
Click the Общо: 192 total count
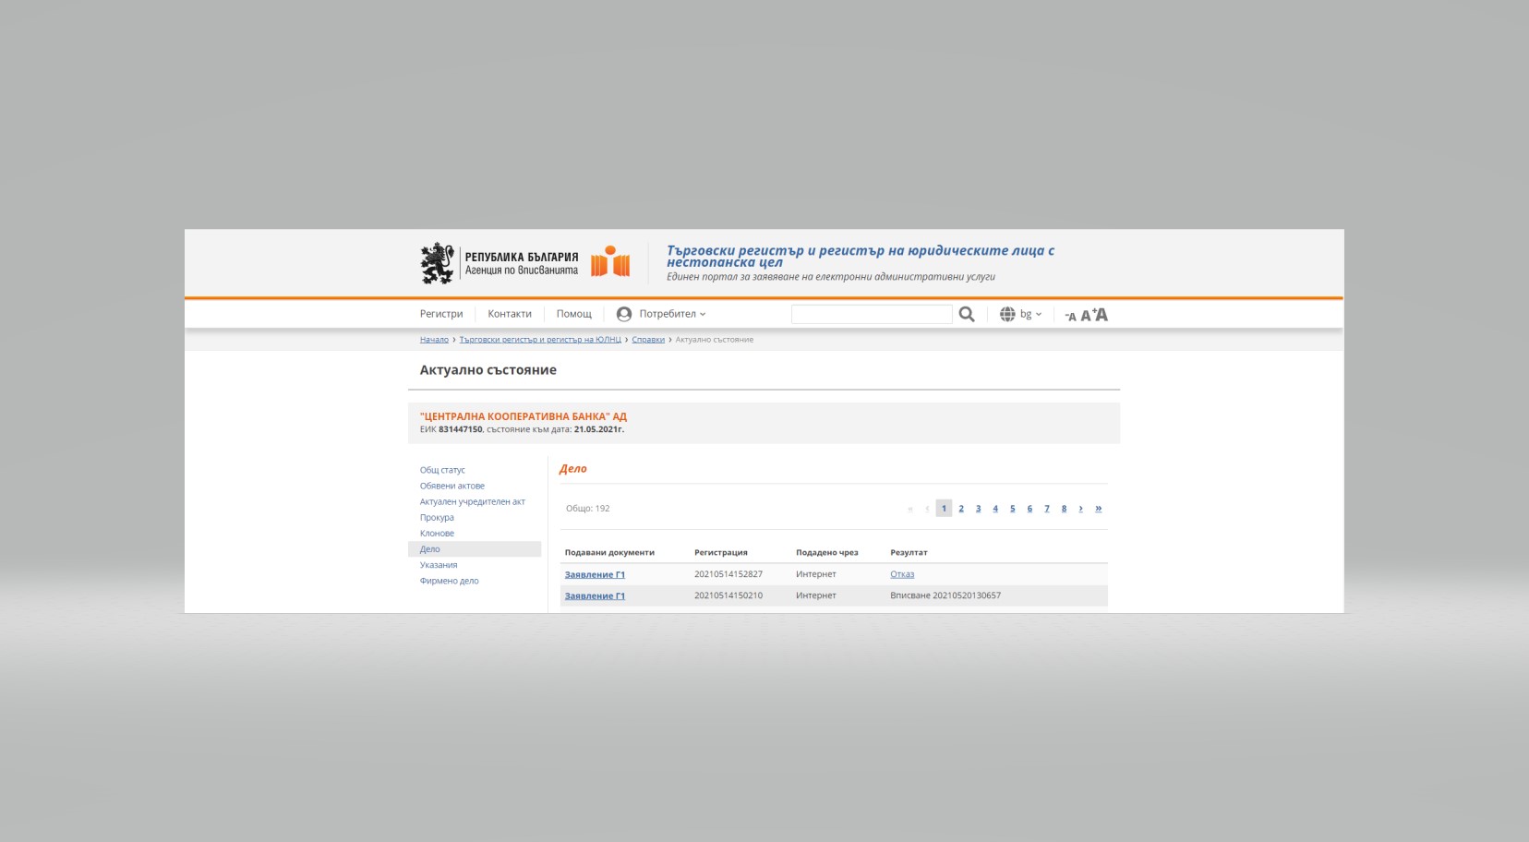click(x=588, y=509)
